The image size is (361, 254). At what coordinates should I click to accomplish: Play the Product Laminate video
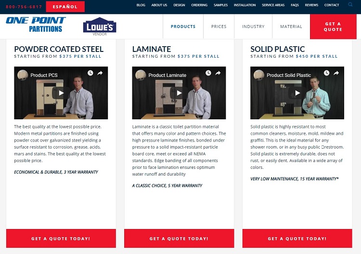tap(179, 93)
